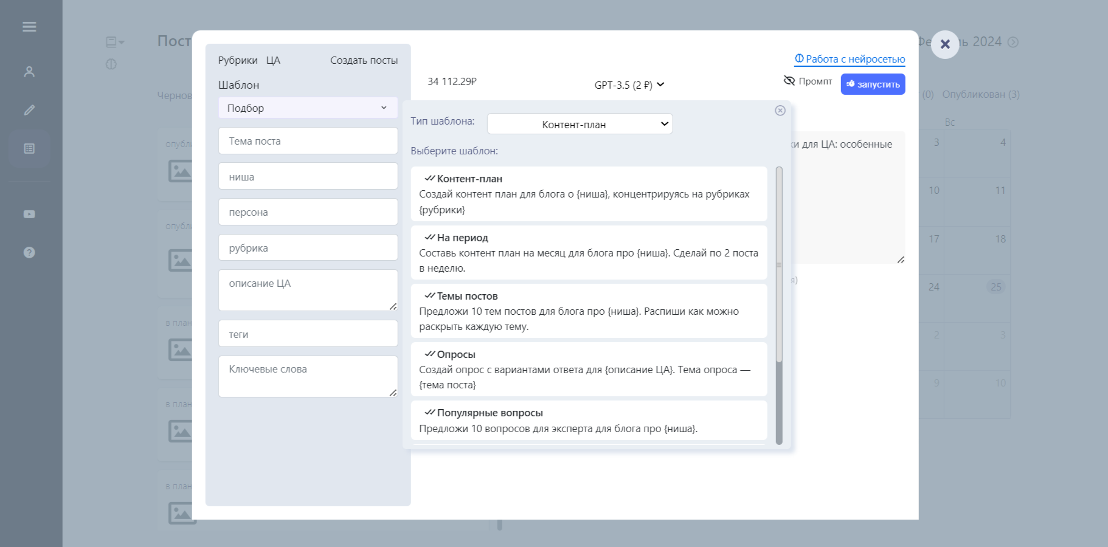Close the template selection popup
The height and width of the screenshot is (547, 1108).
click(780, 111)
